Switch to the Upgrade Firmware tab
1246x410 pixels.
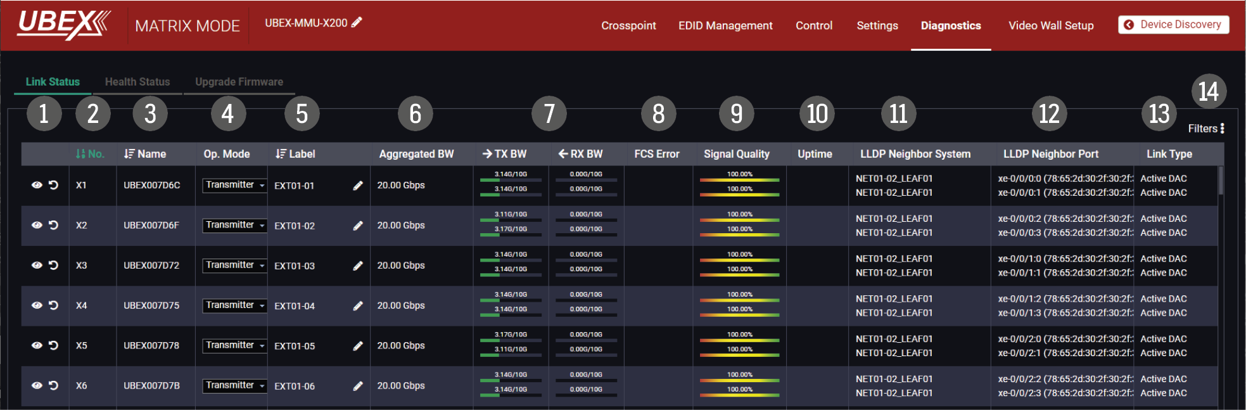[239, 82]
